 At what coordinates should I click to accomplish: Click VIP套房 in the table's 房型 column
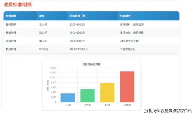pyautogui.click(x=44, y=49)
